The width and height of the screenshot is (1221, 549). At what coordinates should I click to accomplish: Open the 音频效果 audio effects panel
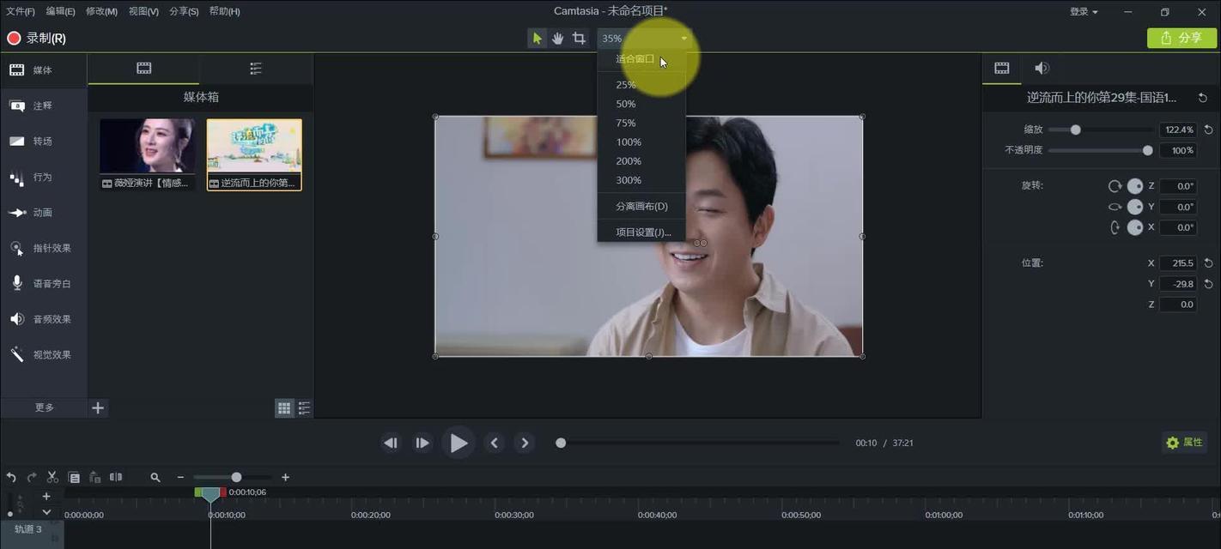coord(43,319)
